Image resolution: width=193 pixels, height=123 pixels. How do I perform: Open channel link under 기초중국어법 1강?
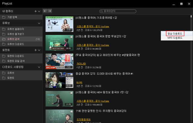pos(93,26)
